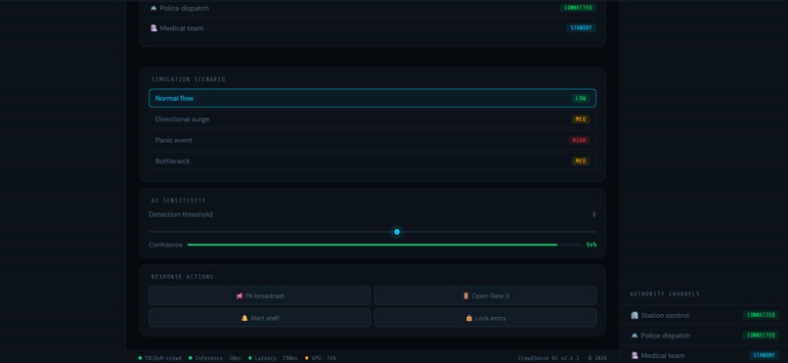Click the Detection threshold slider handle
788x363 pixels.
[397, 232]
